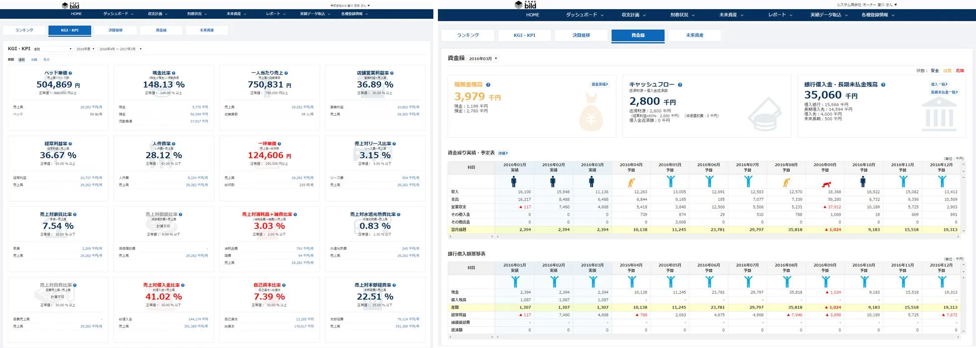Open help icon for キャッシュフロー

click(680, 85)
